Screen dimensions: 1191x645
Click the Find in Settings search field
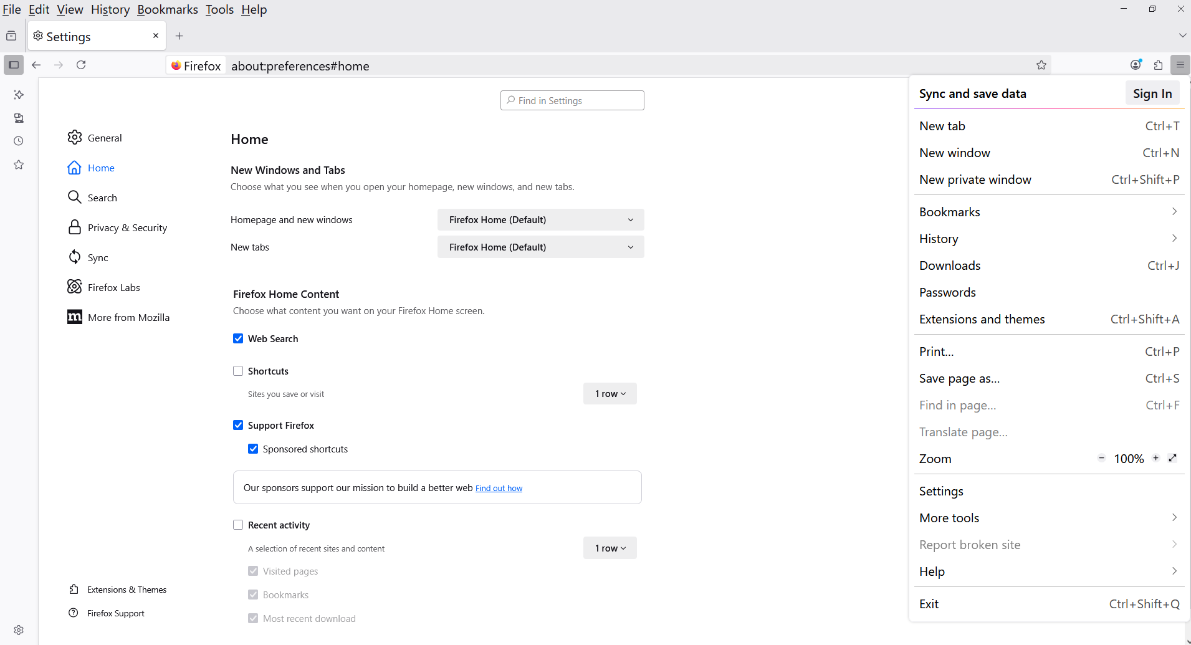click(x=572, y=100)
